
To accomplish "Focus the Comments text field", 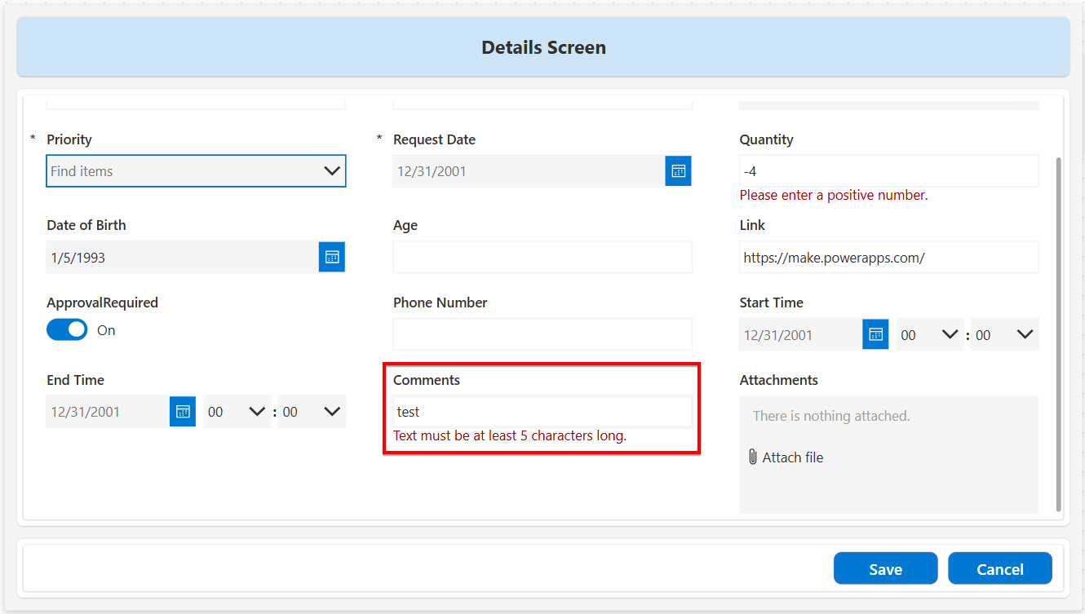I will point(542,412).
